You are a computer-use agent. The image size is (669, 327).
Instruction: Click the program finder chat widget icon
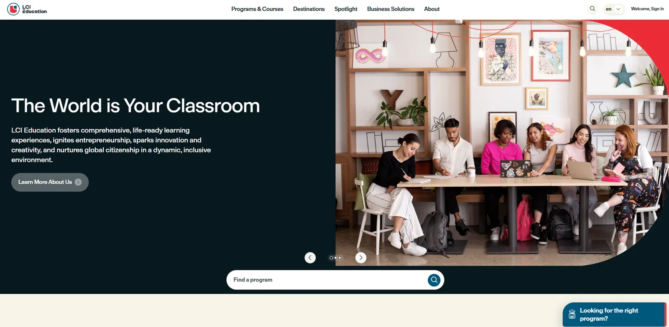click(572, 314)
